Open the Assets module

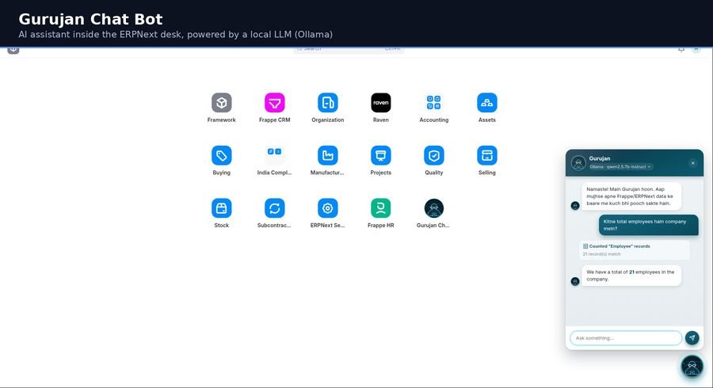pyautogui.click(x=487, y=103)
